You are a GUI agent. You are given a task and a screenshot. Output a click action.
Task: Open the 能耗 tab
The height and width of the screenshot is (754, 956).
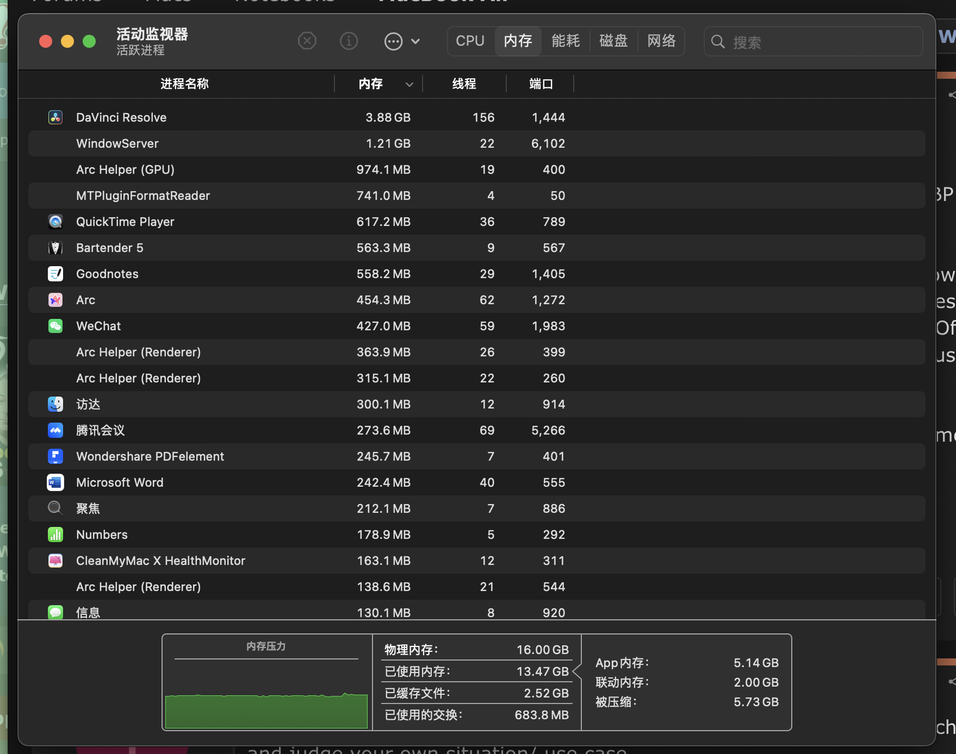[566, 41]
